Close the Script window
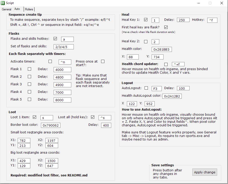 coord(222,3)
